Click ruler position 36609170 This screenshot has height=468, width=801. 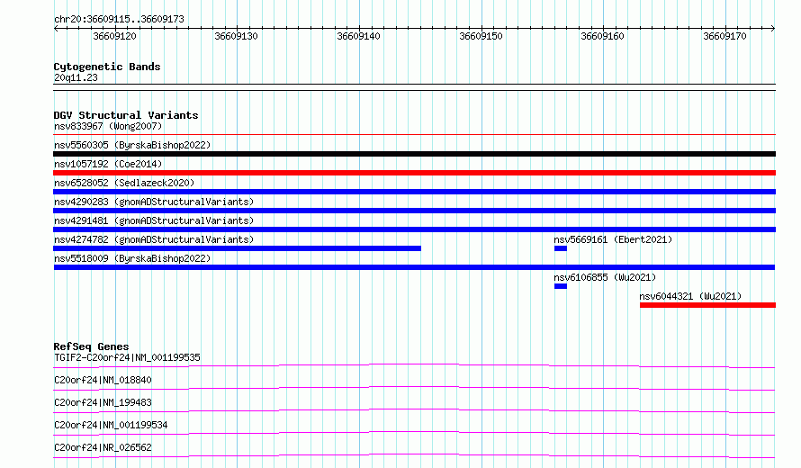[x=724, y=36]
